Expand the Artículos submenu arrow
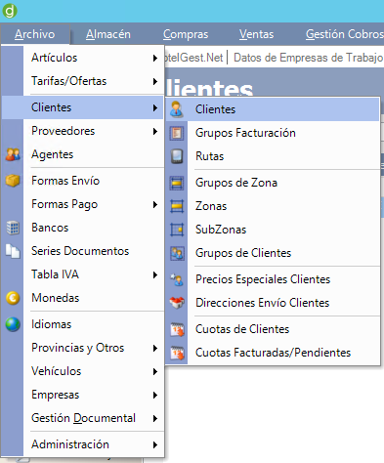 [155, 58]
